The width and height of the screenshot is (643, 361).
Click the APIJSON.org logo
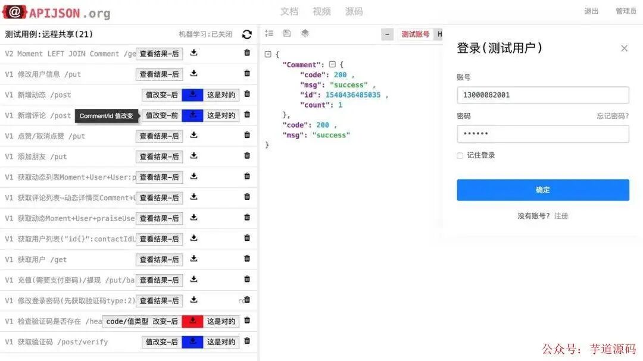pyautogui.click(x=57, y=12)
